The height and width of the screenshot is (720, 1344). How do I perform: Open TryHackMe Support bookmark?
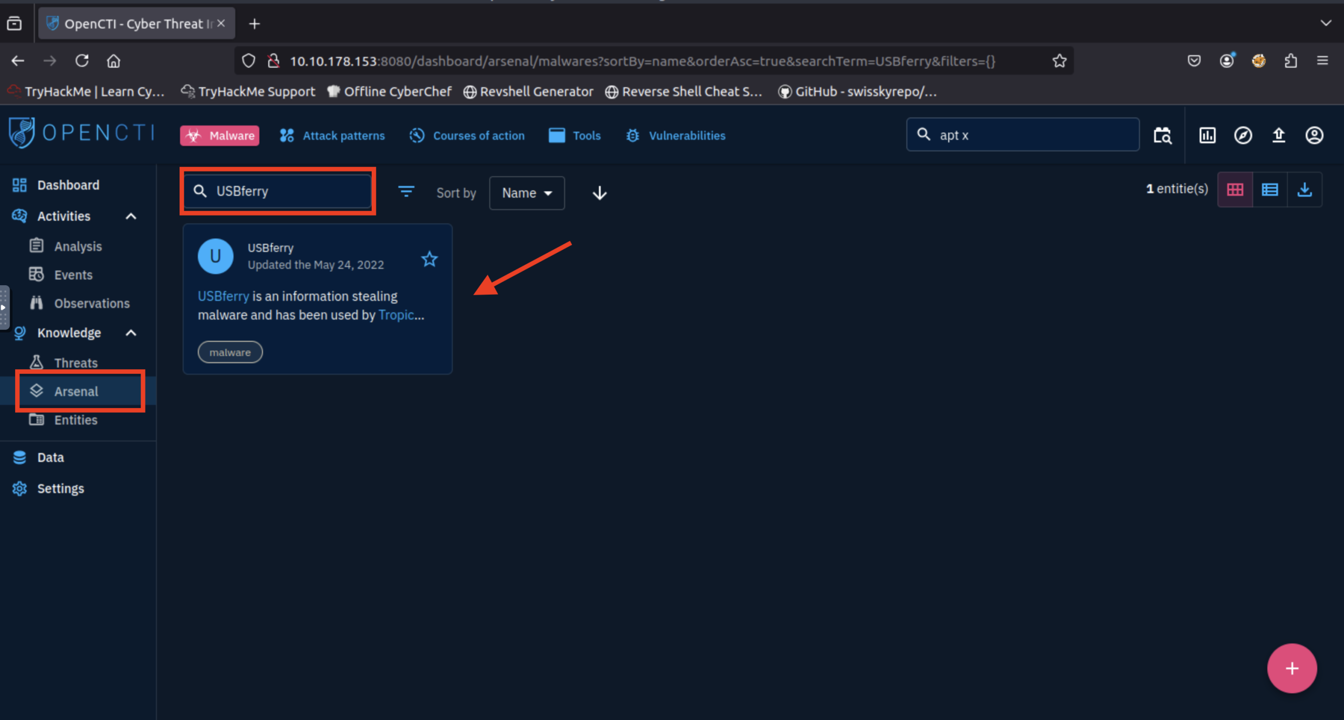click(x=248, y=91)
